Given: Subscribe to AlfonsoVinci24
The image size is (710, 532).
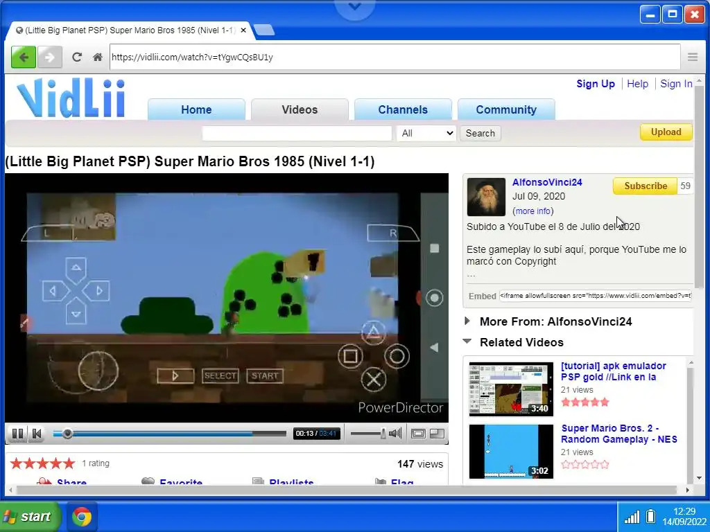Looking at the screenshot, I should pos(646,186).
